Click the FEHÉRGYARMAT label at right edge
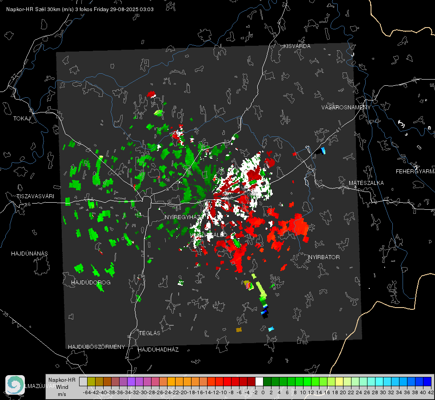The height and width of the screenshot is (400, 435). tap(415, 172)
